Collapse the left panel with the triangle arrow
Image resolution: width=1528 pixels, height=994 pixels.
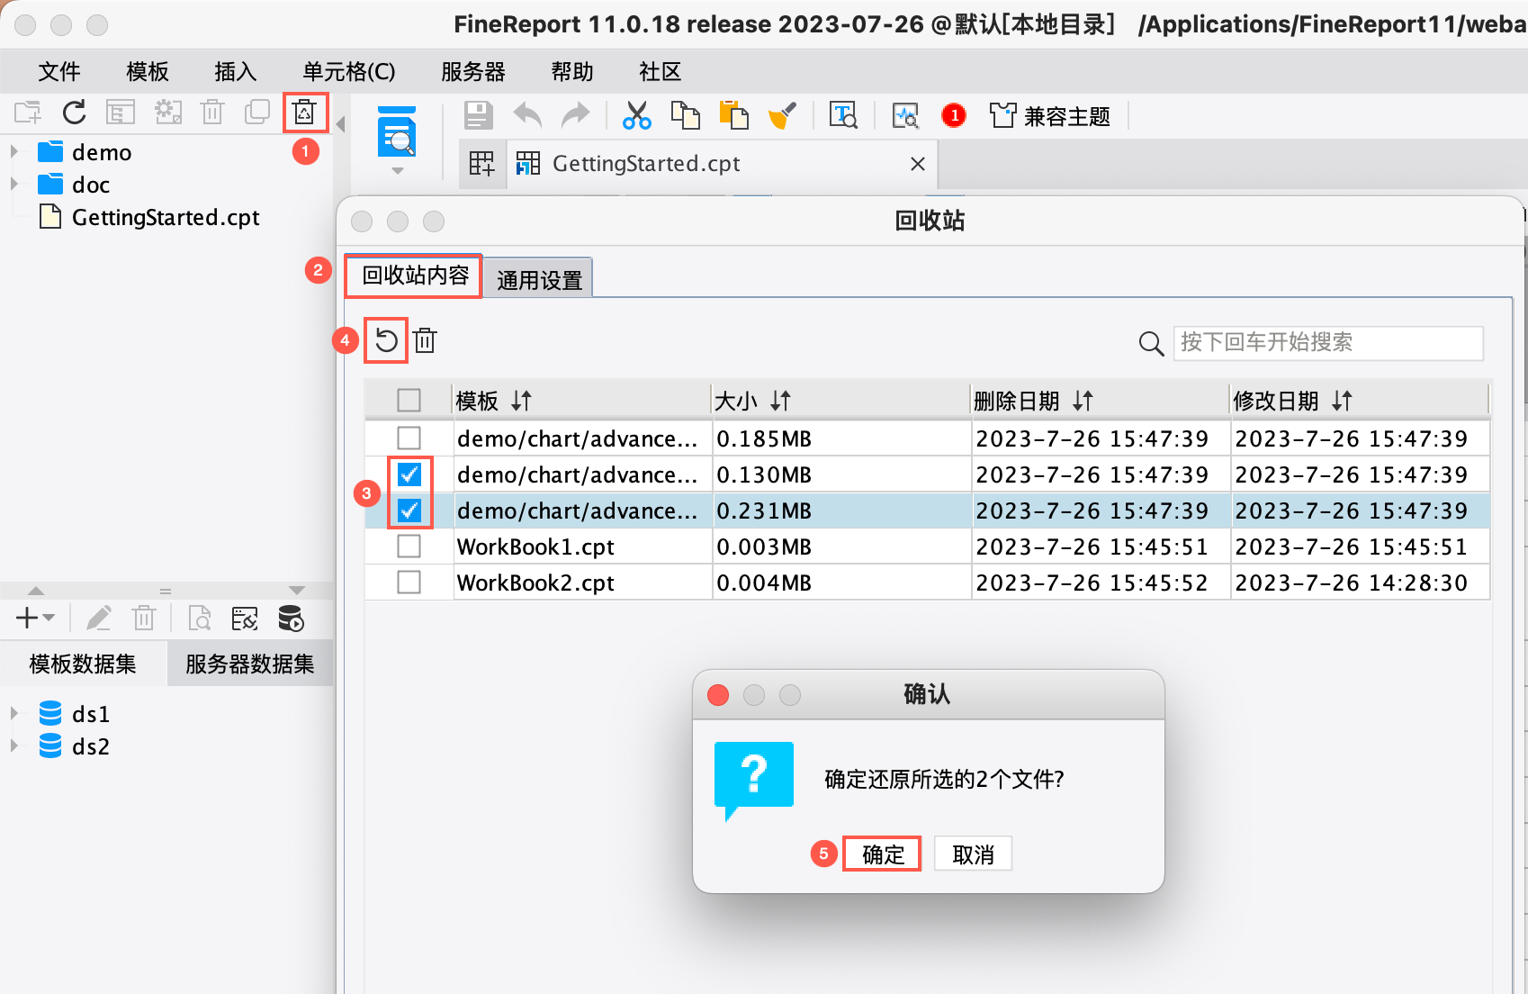coord(341,123)
